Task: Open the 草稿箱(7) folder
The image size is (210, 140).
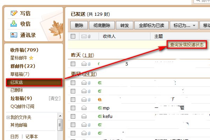Action: [20, 74]
